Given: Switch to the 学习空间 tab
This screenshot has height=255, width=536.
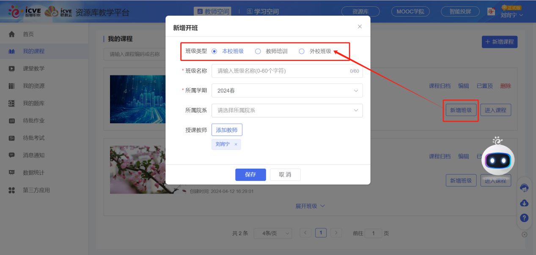Looking at the screenshot, I should coord(263,11).
